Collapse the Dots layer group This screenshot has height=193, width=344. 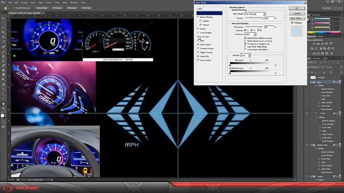(311, 82)
